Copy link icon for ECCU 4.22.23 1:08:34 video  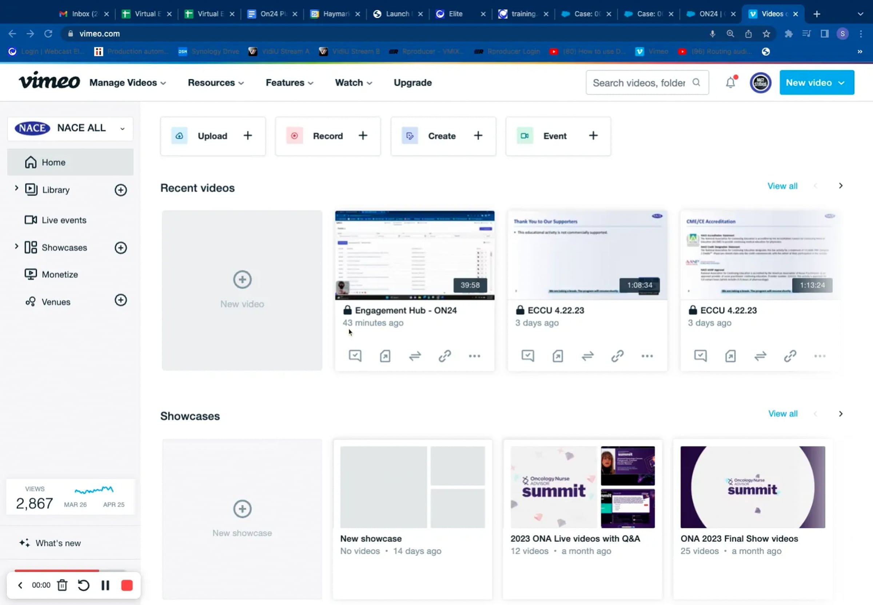(617, 355)
